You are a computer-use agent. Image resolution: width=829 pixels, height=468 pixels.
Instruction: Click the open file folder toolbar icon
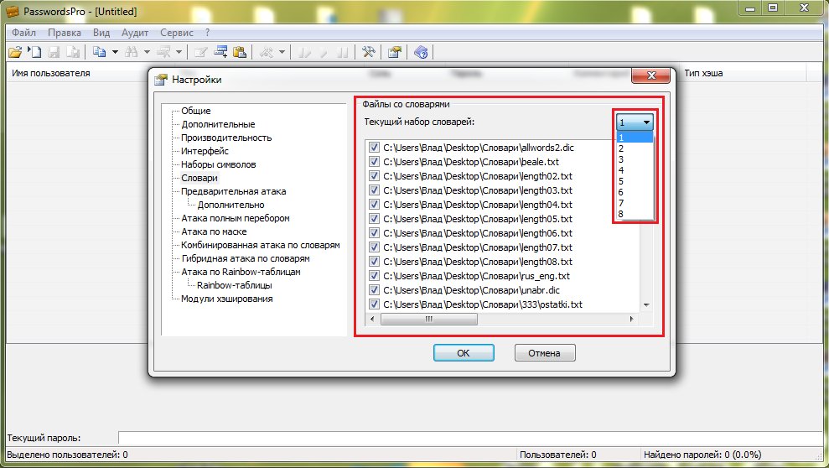[15, 52]
